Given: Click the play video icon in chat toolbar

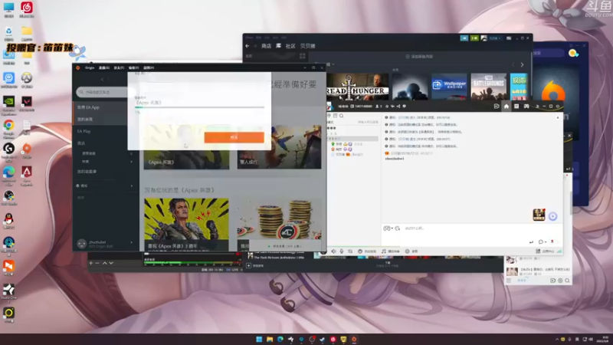Looking at the screenshot, I should 497,107.
